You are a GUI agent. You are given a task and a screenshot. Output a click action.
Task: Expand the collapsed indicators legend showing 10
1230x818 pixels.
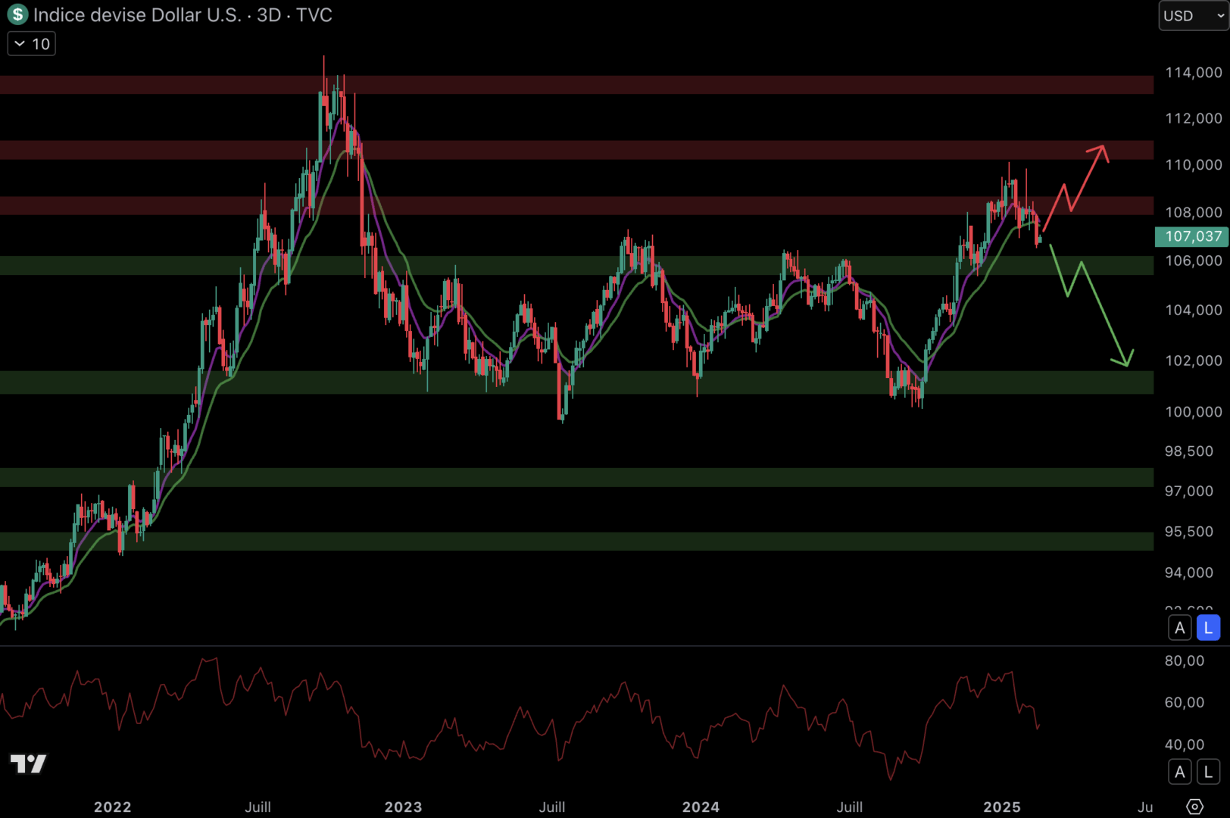point(32,44)
